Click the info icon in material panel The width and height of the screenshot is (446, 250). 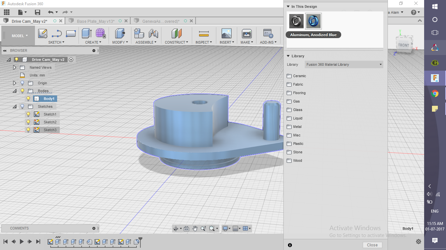point(290,245)
